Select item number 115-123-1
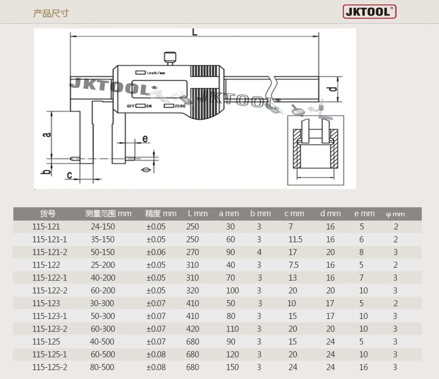439x379 pixels. [49, 316]
